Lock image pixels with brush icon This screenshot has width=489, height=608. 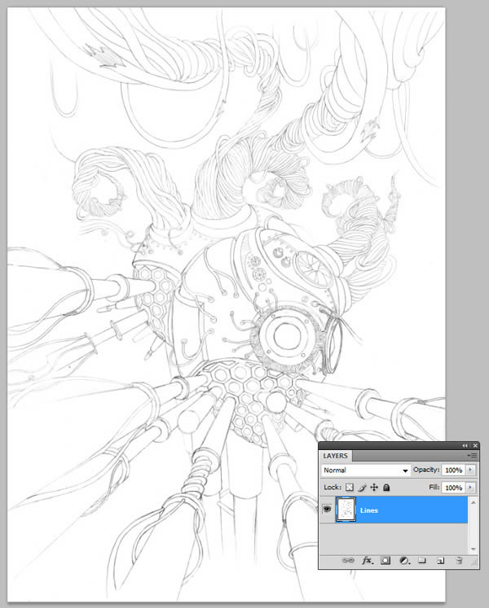click(x=362, y=488)
